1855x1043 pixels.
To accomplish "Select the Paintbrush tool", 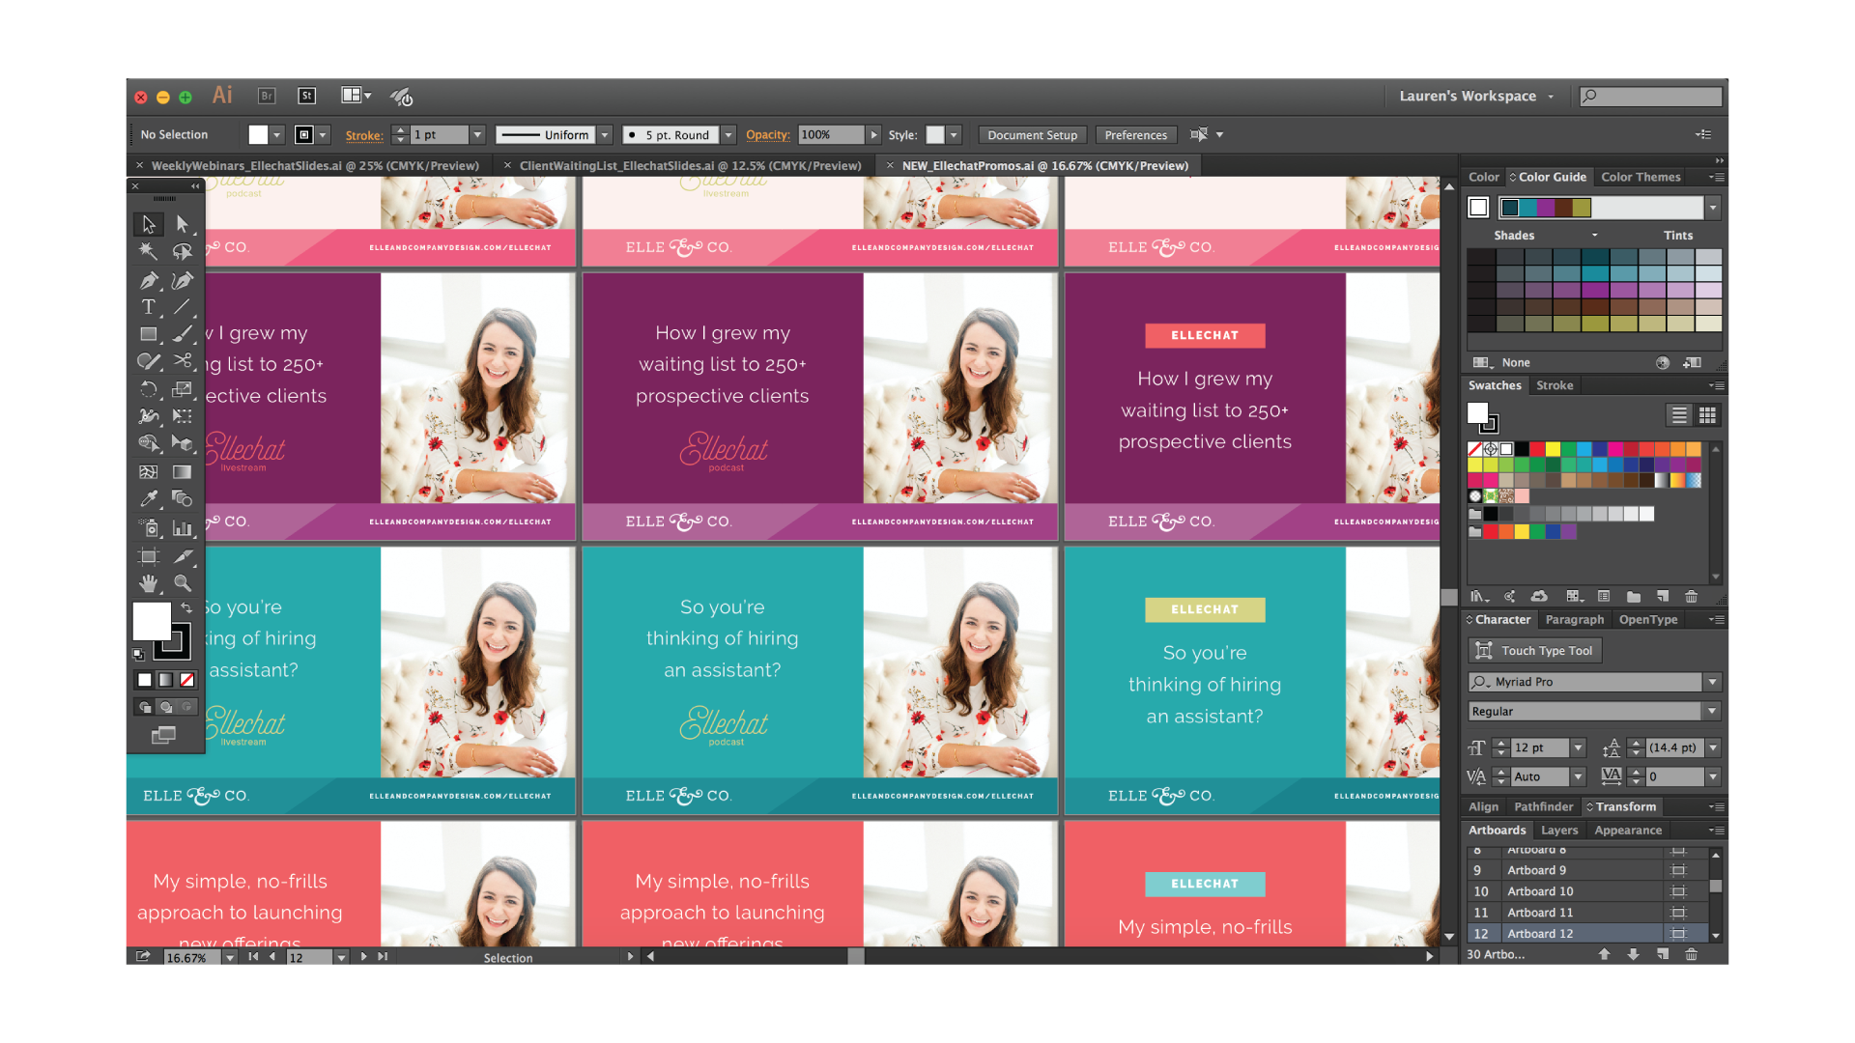I will [x=182, y=334].
